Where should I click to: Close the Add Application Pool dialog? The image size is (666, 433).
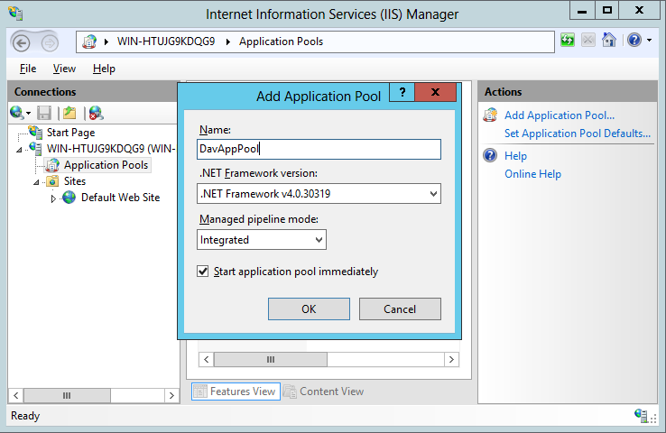point(435,92)
